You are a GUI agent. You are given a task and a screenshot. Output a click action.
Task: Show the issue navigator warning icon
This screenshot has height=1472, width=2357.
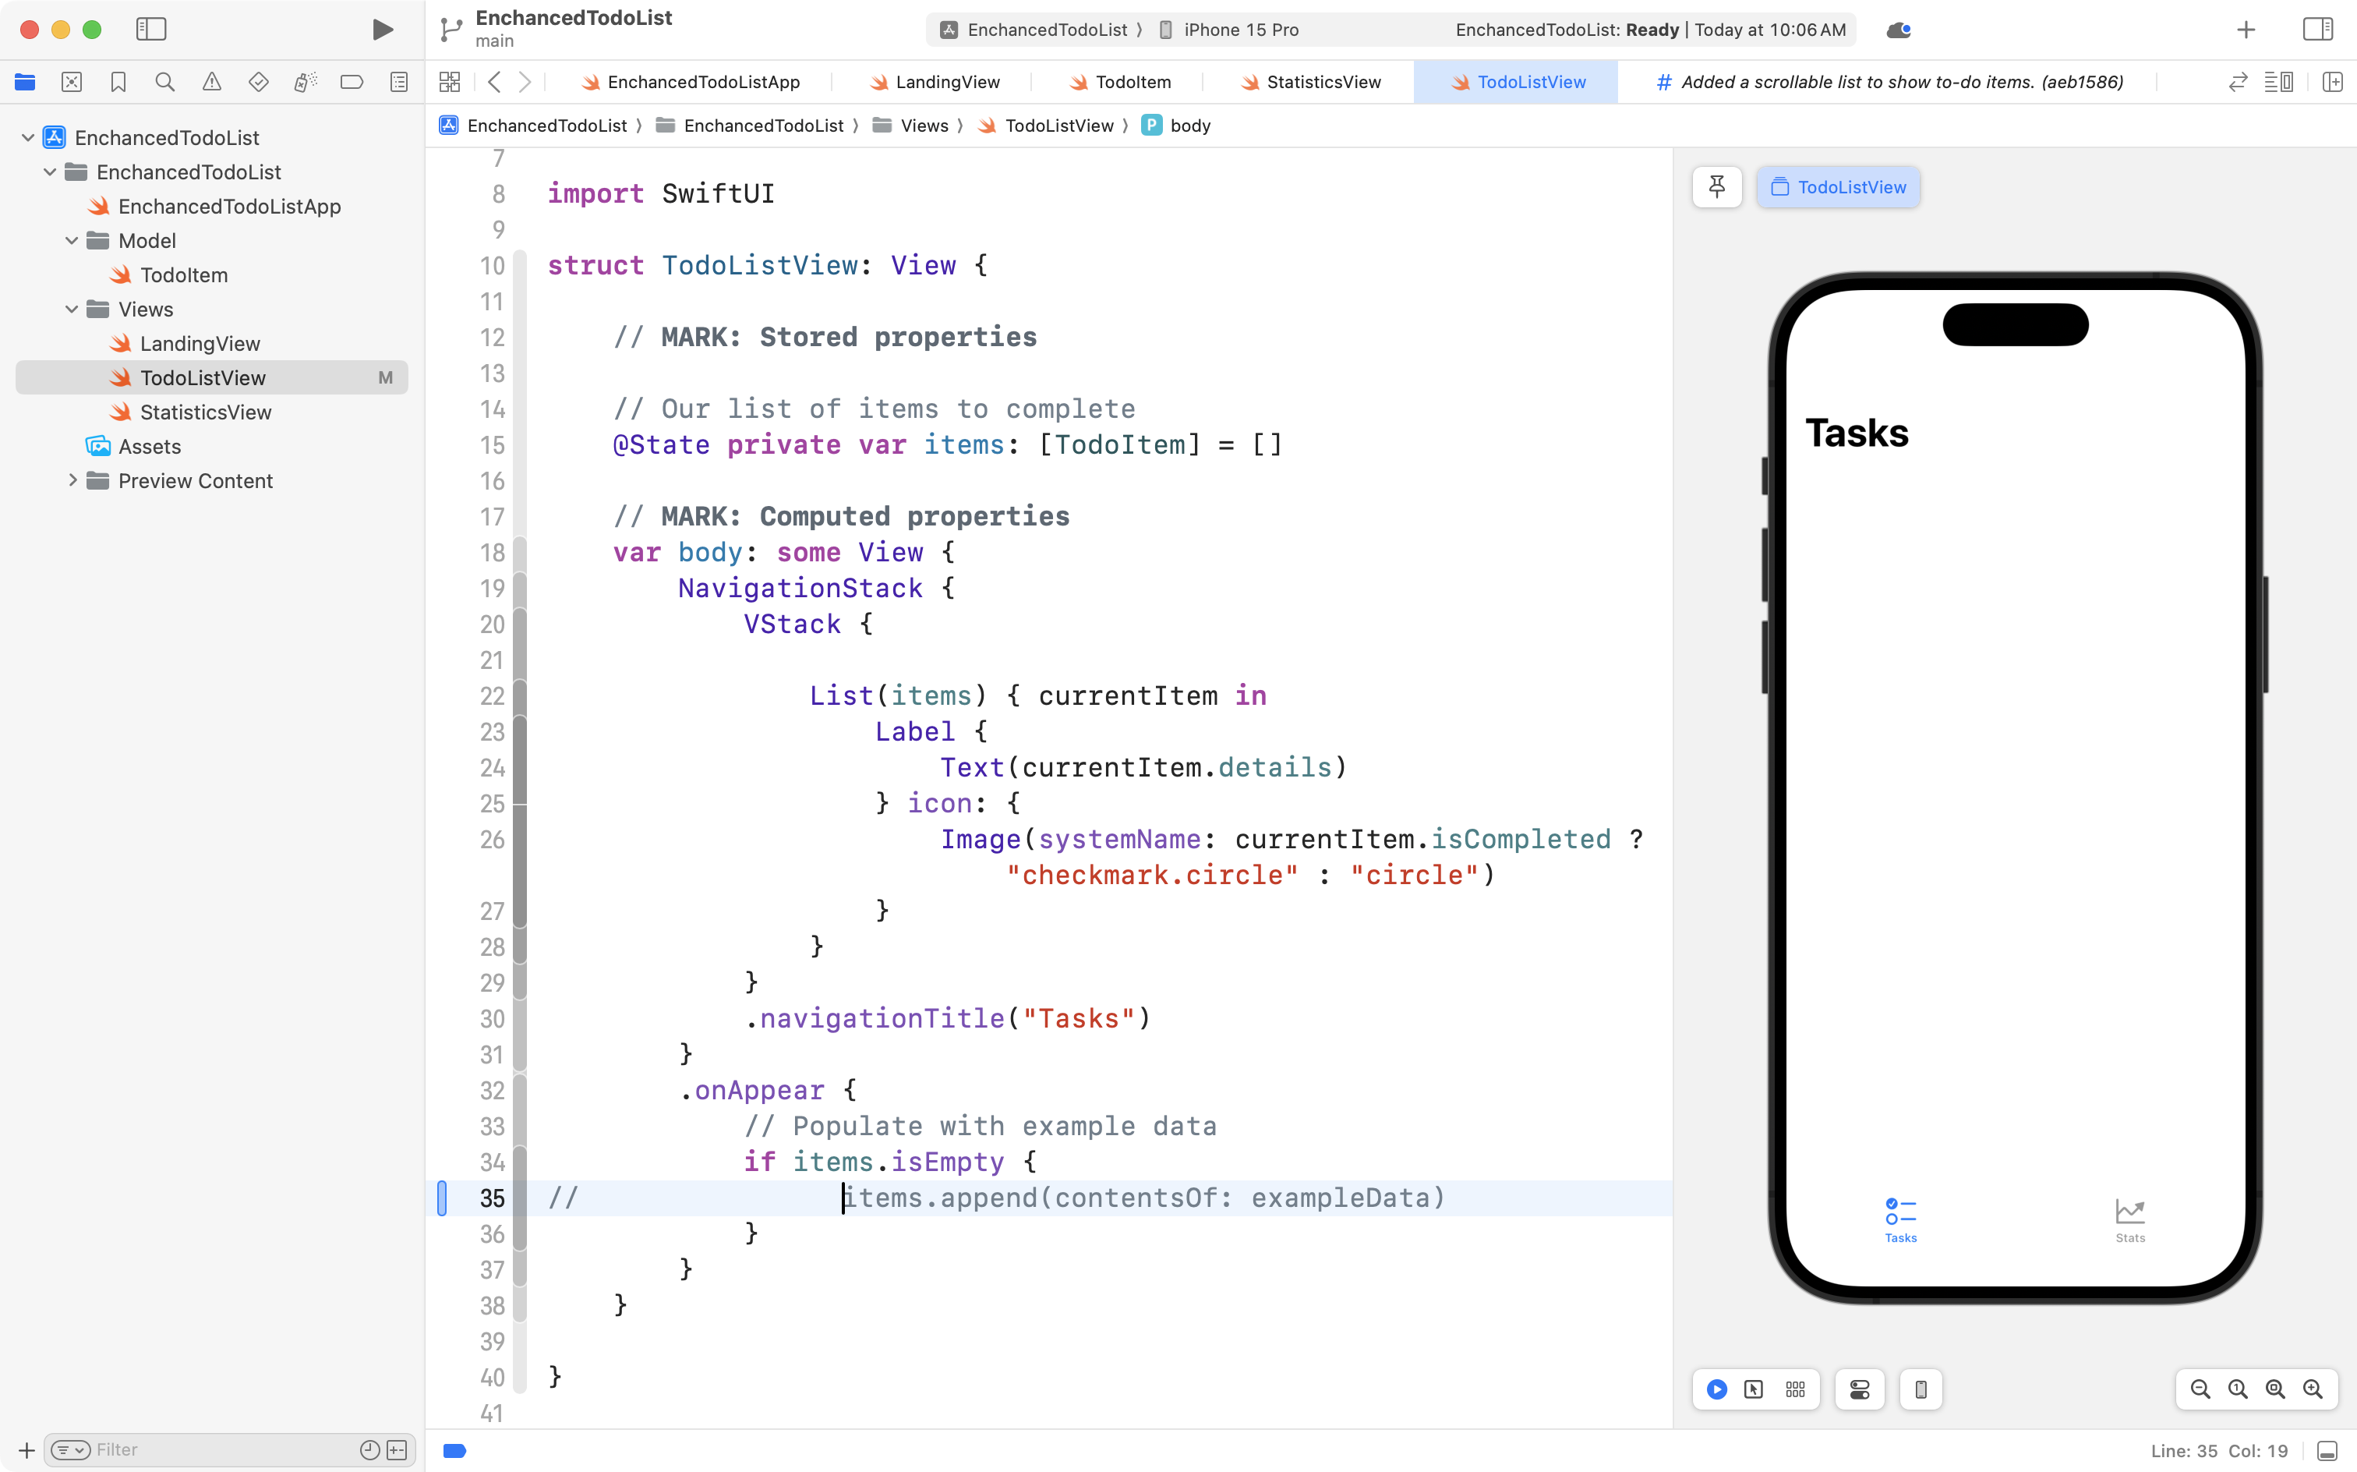pyautogui.click(x=212, y=82)
